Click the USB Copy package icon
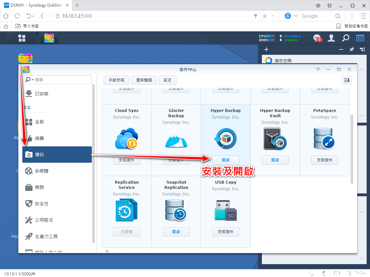370x277 pixels. pyautogui.click(x=225, y=210)
